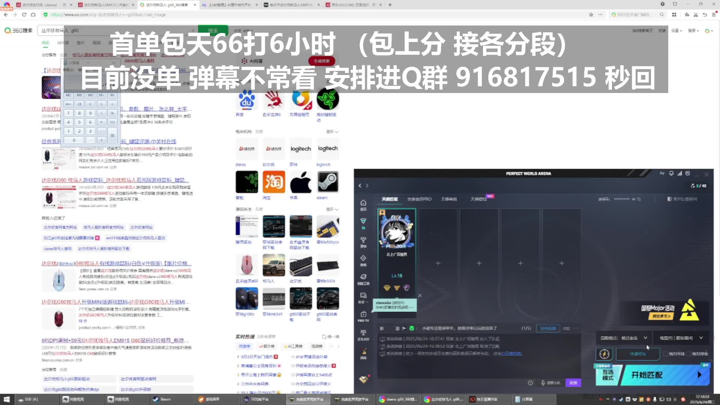
Task: Click the lightning bolt quick-match icon
Action: pos(604,354)
